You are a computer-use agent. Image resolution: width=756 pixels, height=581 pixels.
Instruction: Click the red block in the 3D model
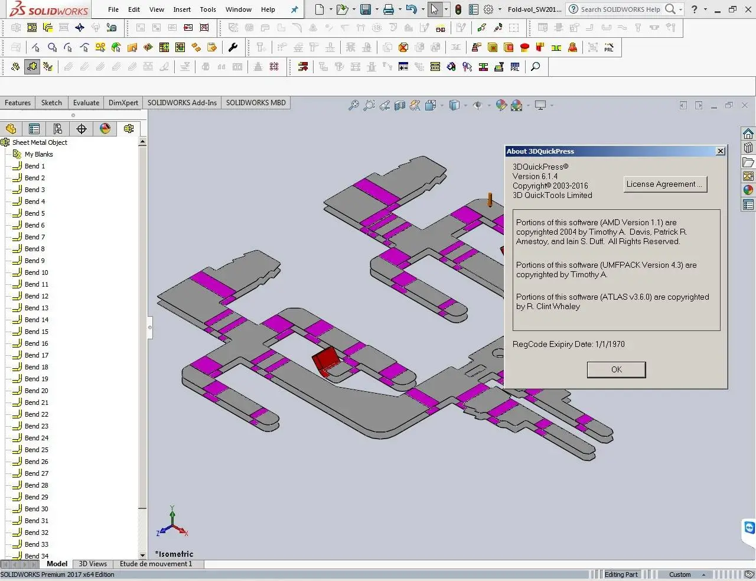(326, 361)
